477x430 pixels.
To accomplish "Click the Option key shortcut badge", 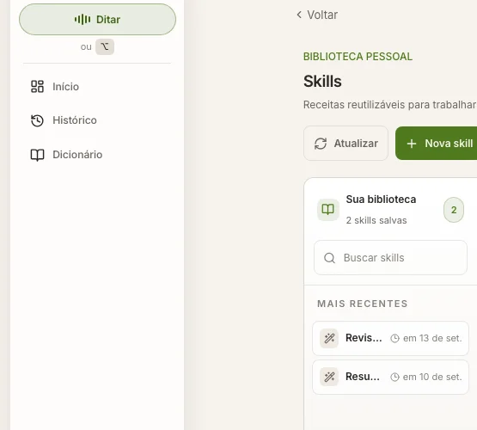I will tap(105, 46).
